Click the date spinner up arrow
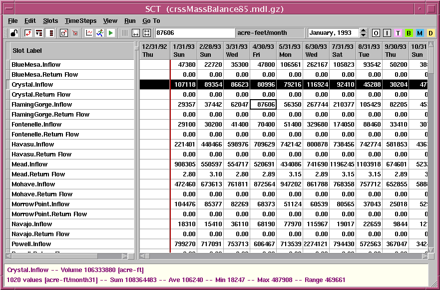Viewport: 440px width, 290px height. (x=364, y=30)
